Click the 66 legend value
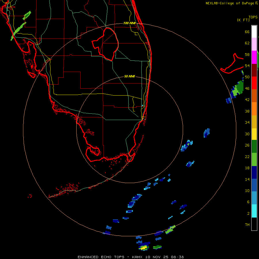 click(x=247, y=32)
